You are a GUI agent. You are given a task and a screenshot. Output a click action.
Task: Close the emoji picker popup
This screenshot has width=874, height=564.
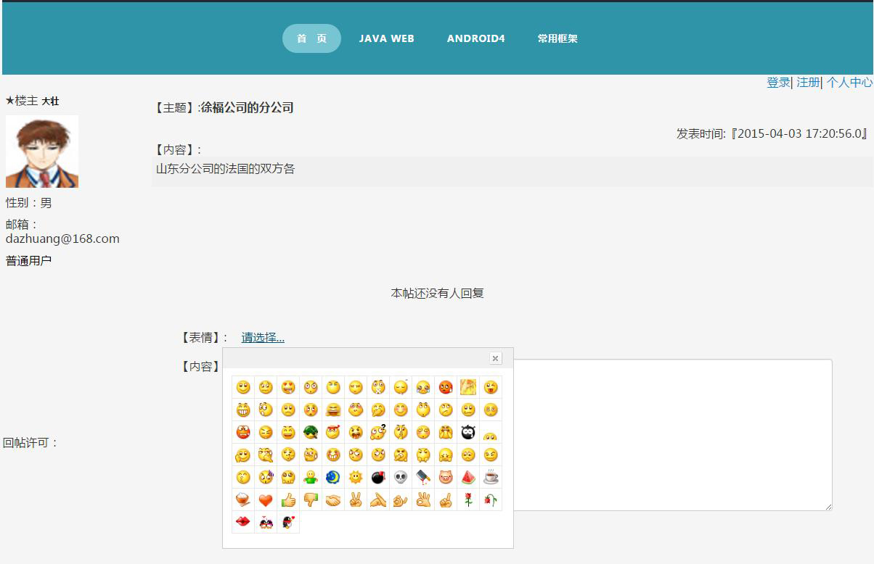(495, 358)
